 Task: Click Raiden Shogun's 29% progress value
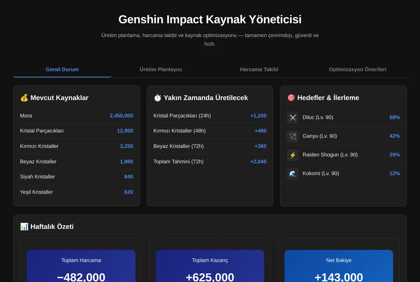(394, 155)
